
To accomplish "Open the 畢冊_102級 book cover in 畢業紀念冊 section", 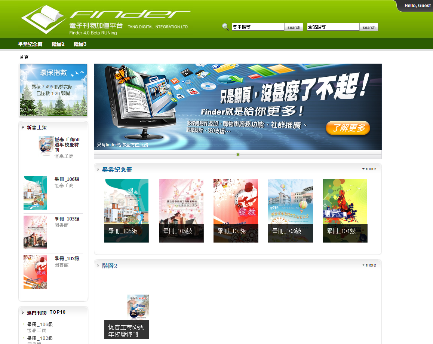I will coord(236,211).
